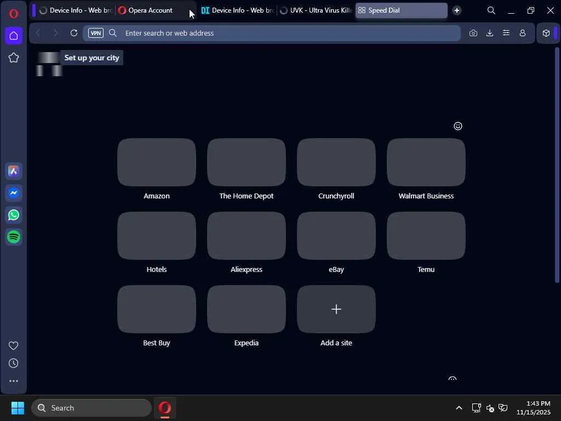This screenshot has width=561, height=421.
Task: Open the Opera main menu logo
Action: coord(14,14)
